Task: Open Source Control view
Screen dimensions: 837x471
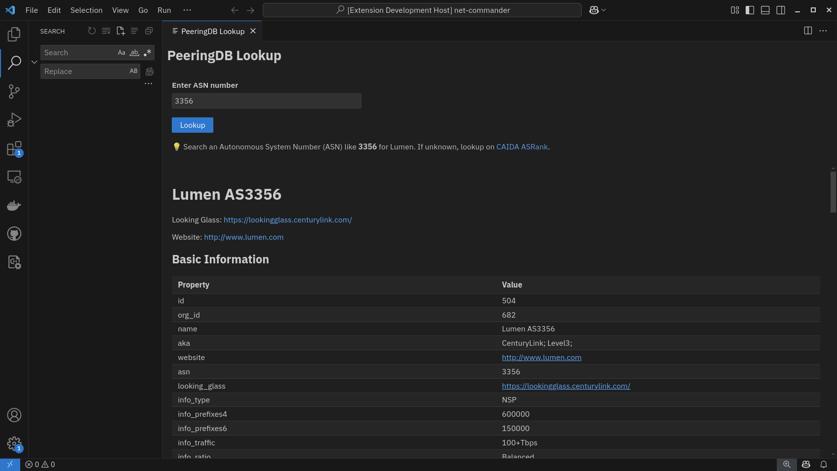Action: pos(14,91)
